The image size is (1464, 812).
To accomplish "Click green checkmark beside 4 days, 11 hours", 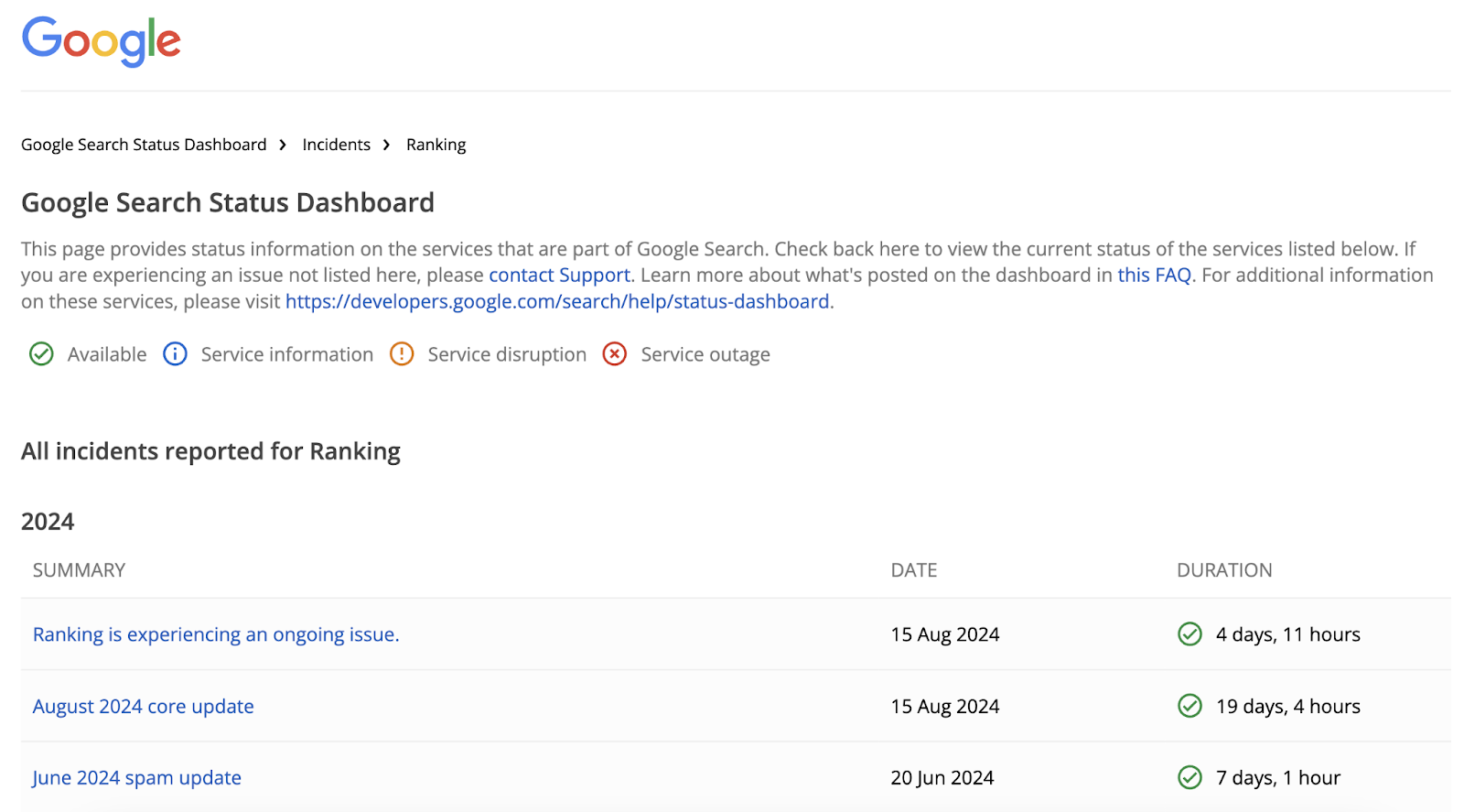I will [x=1189, y=634].
